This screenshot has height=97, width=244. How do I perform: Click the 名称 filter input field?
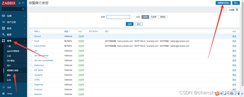tap(118, 17)
